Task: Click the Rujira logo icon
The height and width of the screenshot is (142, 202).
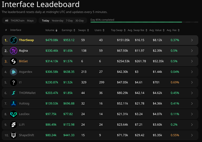Action: coord(13,51)
